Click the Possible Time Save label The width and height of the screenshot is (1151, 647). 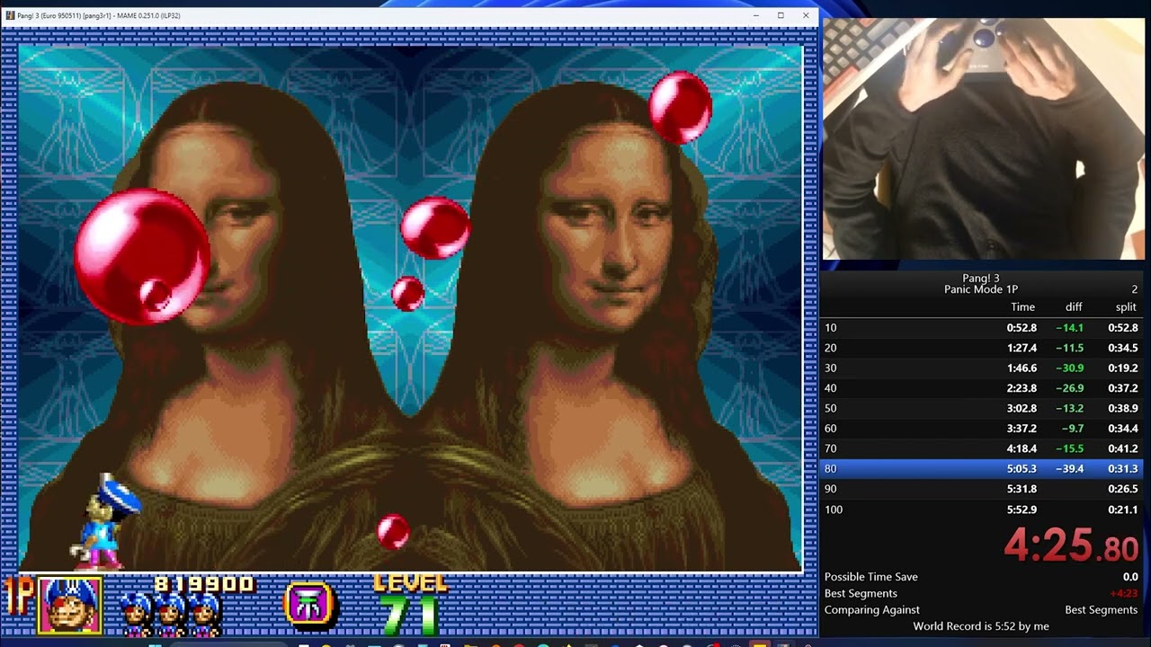(x=871, y=577)
